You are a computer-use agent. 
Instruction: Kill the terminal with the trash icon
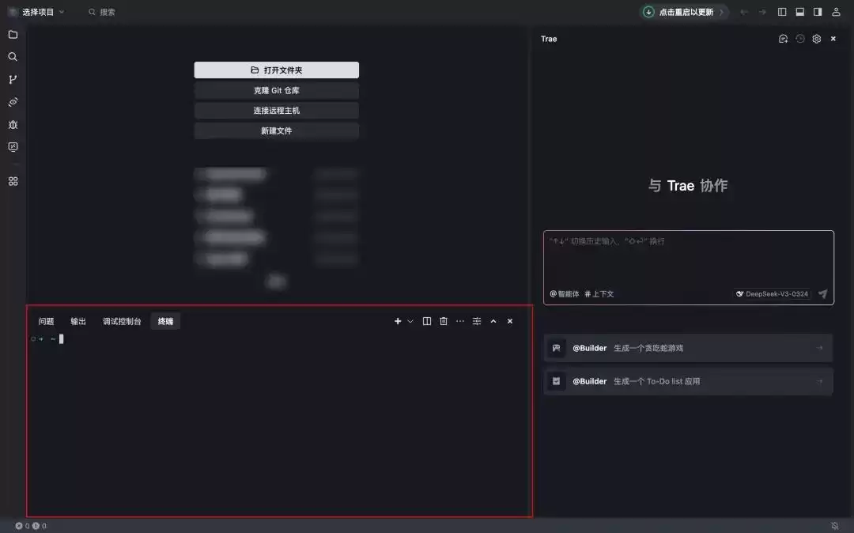point(444,321)
